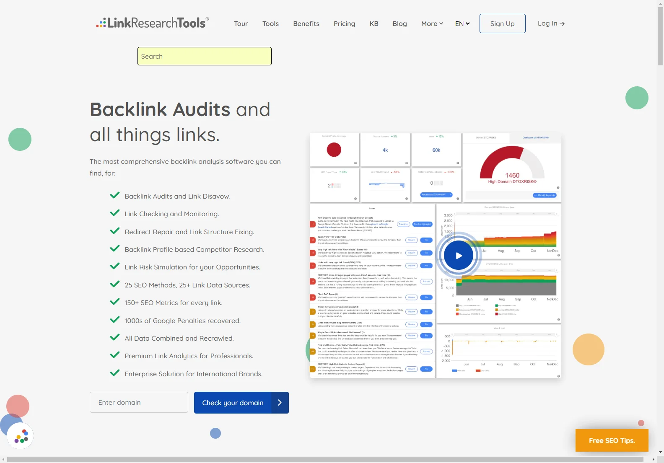Image resolution: width=664 pixels, height=463 pixels.
Task: Click the 'Backlink Audits and' headline
Action: [180, 110]
